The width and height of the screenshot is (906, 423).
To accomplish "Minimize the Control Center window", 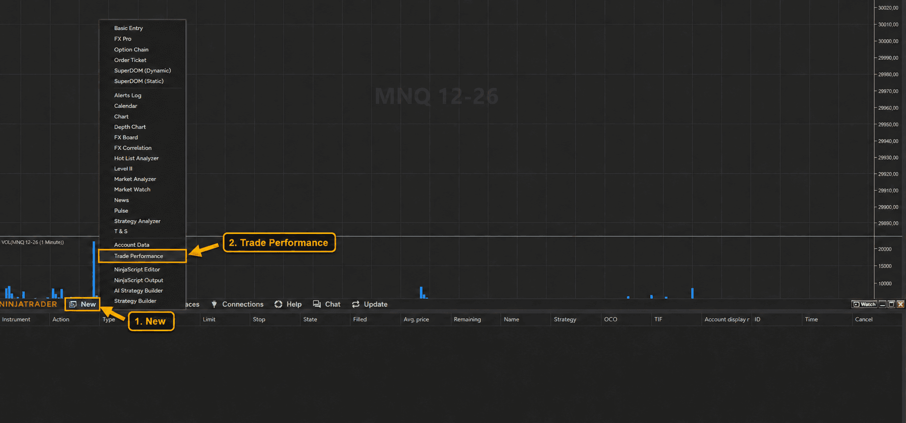I will point(883,304).
